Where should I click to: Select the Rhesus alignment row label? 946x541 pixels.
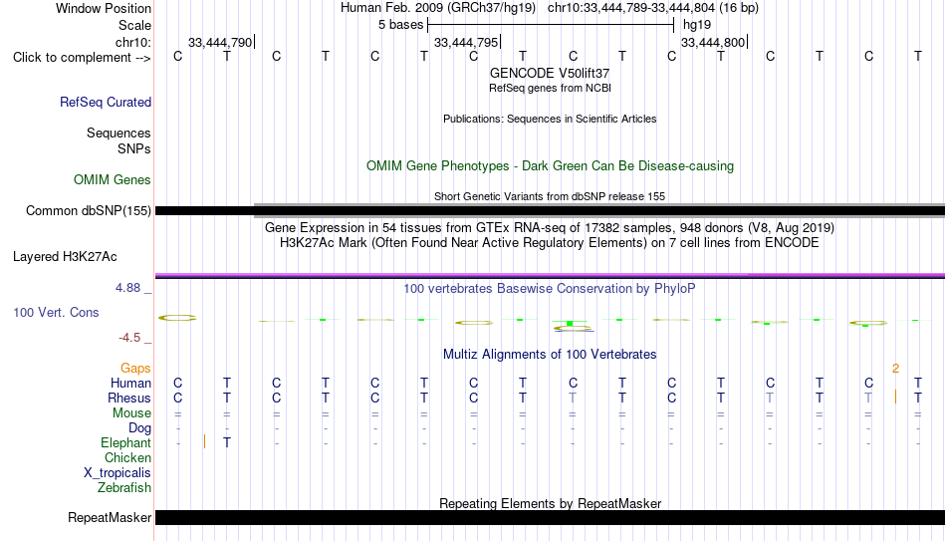(129, 399)
